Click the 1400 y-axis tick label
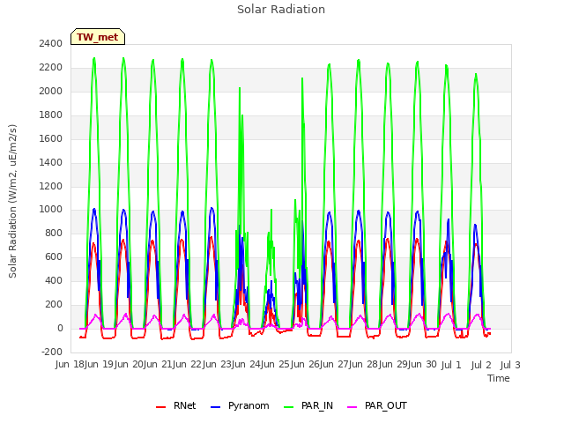The height and width of the screenshot is (423, 564). (51, 162)
